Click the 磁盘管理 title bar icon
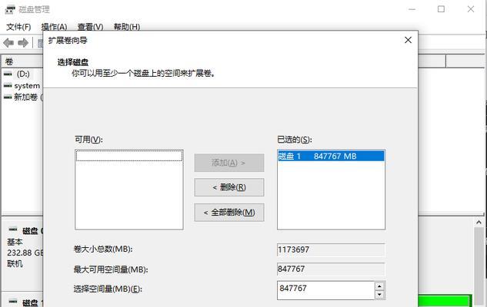 [10, 10]
